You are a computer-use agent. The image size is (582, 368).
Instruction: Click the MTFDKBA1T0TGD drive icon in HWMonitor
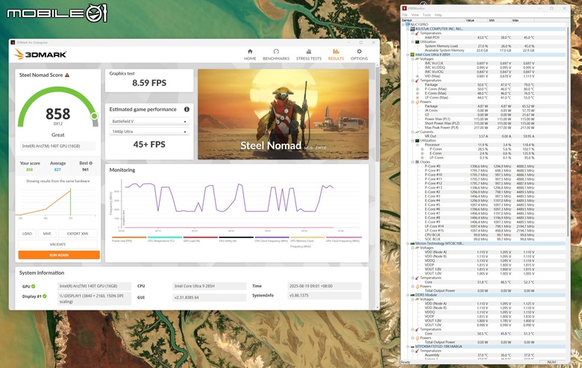[413, 346]
